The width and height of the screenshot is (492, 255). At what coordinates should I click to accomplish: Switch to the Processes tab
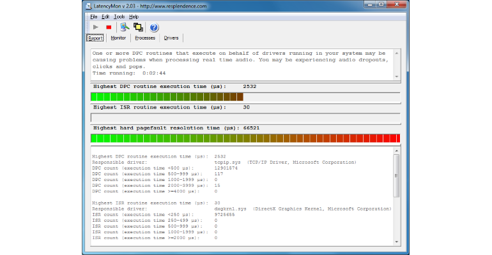click(145, 38)
